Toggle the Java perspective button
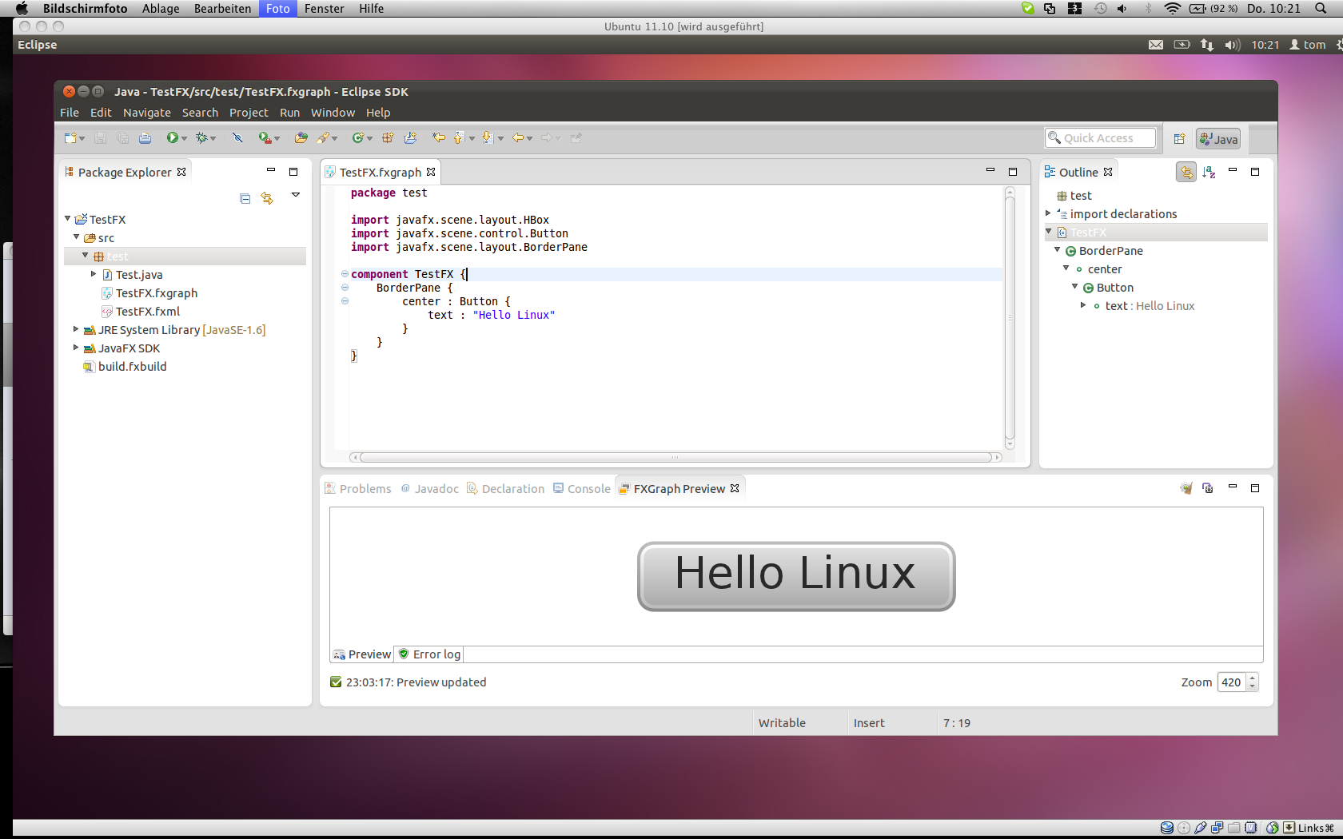 pos(1218,139)
